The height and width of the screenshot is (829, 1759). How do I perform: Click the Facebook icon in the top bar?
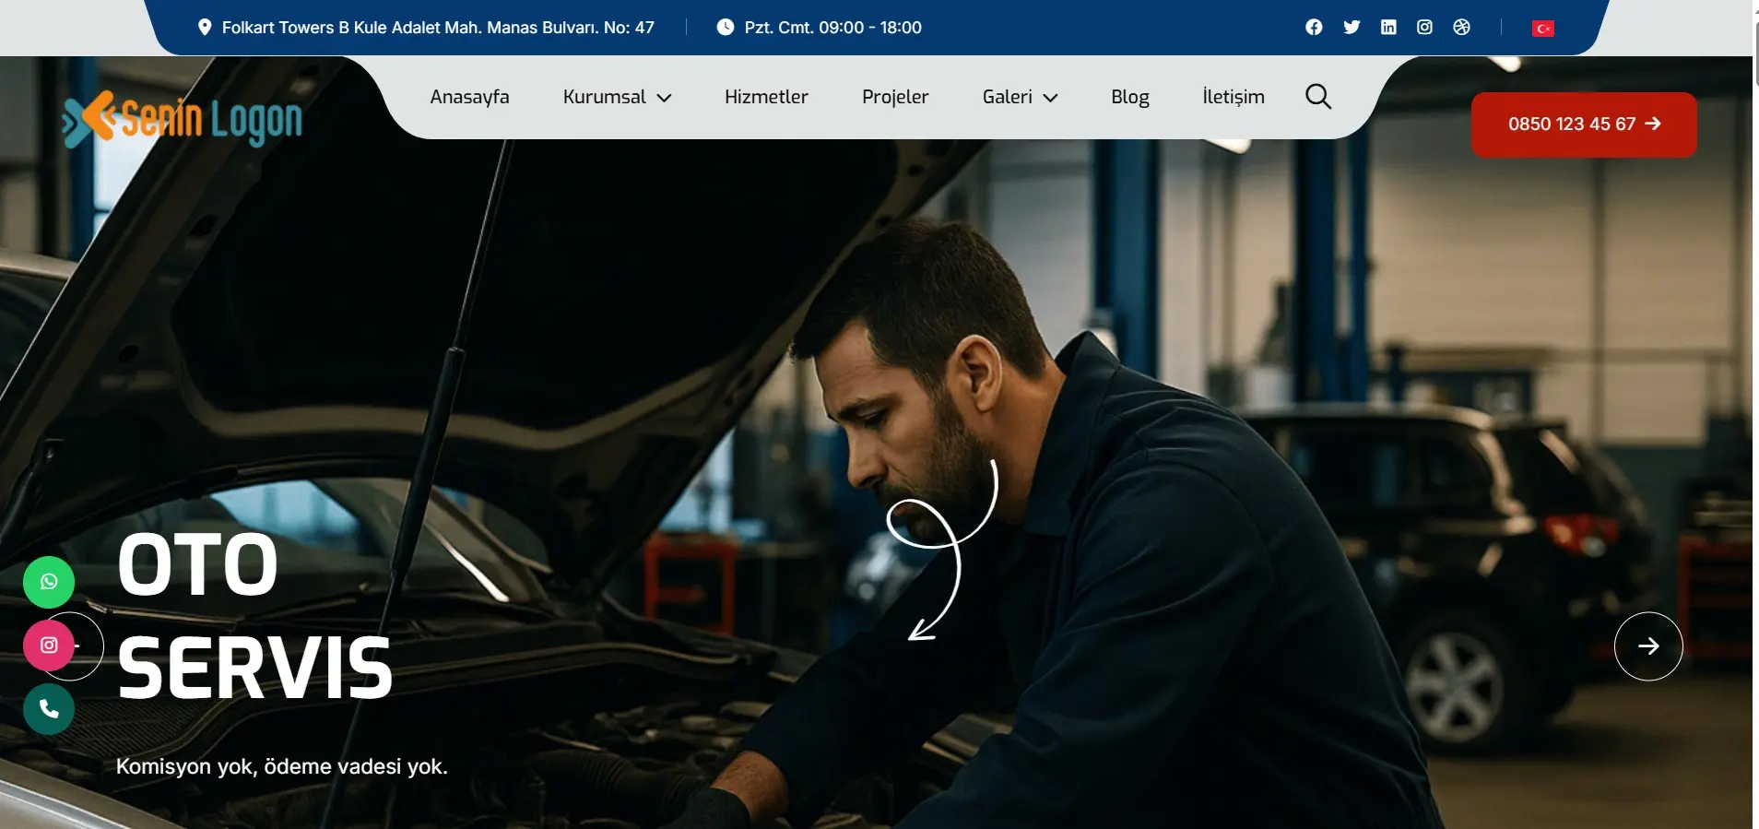(x=1314, y=28)
